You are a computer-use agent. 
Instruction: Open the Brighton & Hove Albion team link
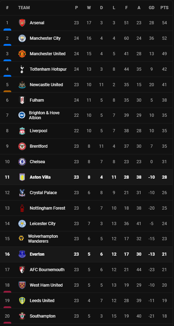click(44, 115)
